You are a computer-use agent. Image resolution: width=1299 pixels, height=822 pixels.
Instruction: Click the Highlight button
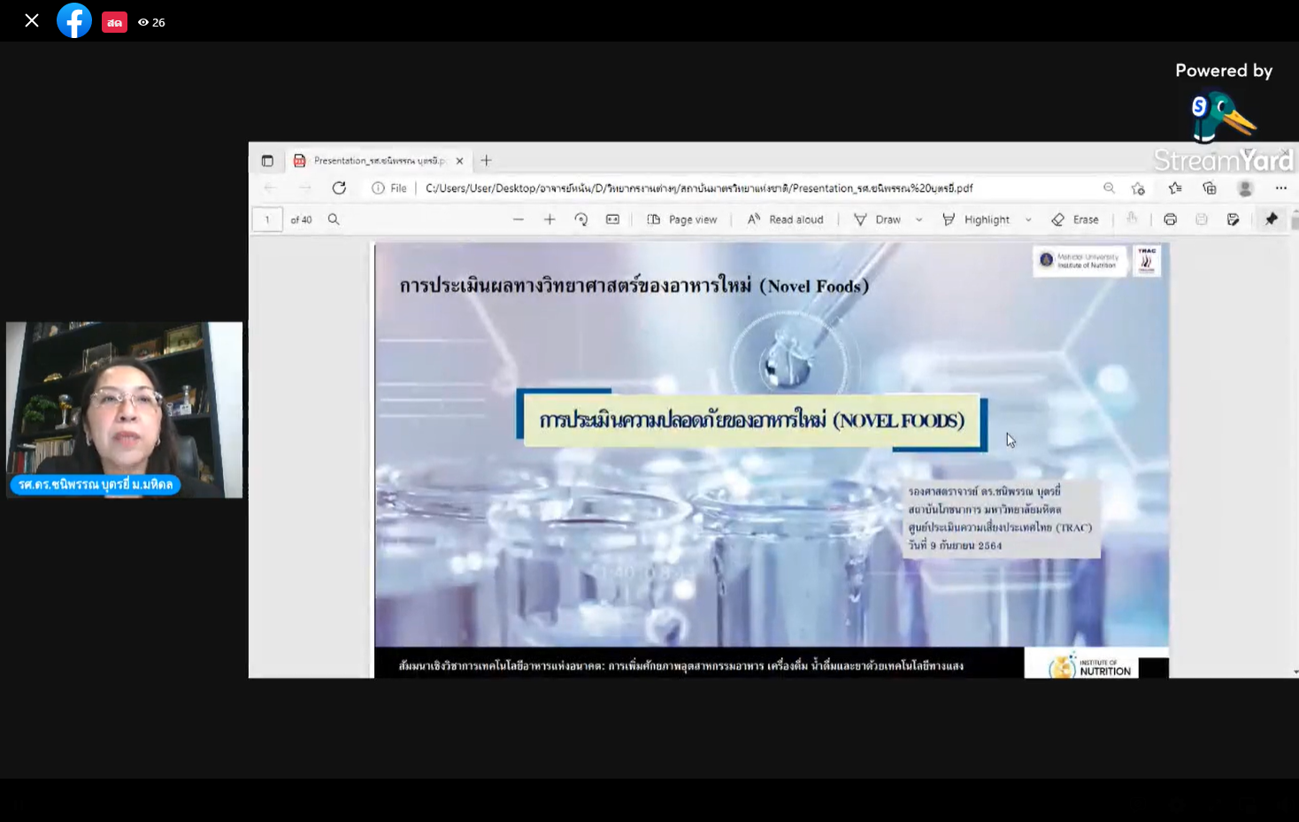pos(977,219)
